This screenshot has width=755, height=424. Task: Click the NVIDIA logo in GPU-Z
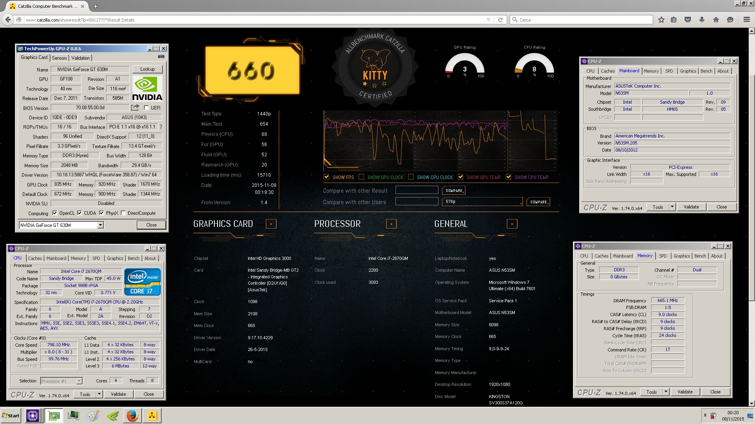pos(147,88)
